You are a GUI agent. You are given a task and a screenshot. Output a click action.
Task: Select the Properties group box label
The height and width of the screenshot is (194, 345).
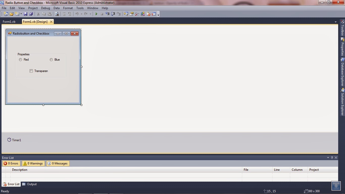coord(23,54)
